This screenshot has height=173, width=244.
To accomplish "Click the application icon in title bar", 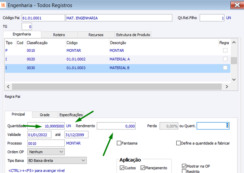I will click(3, 5).
